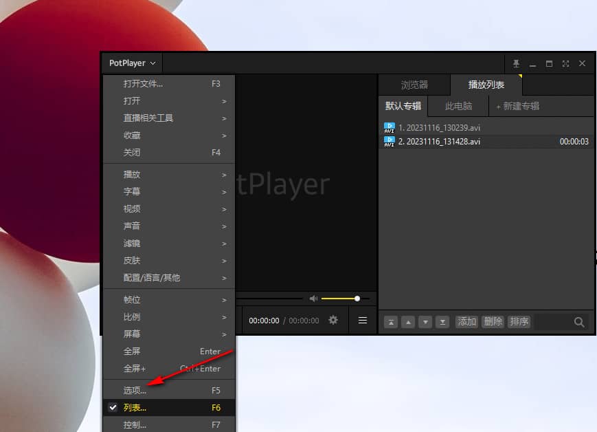
Task: Select 全屏 menu entry
Action: click(x=169, y=351)
